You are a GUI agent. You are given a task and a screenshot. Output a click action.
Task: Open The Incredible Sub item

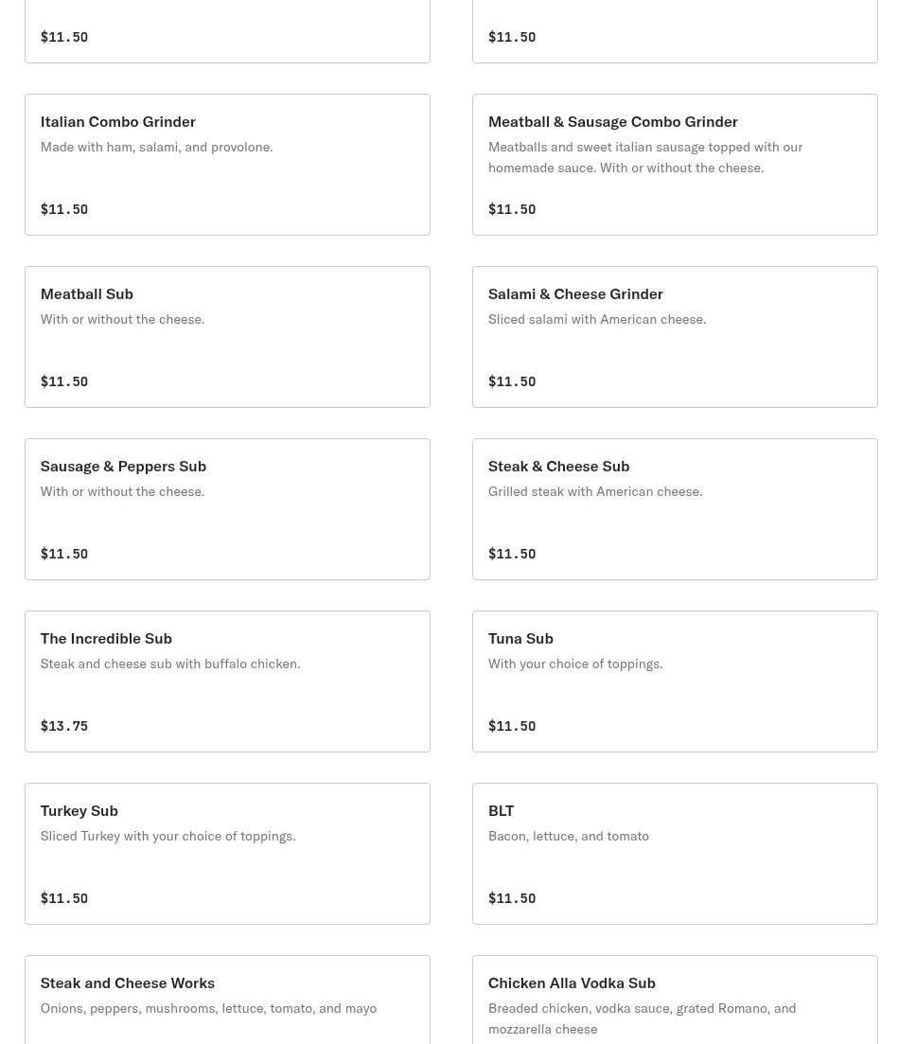pos(227,681)
